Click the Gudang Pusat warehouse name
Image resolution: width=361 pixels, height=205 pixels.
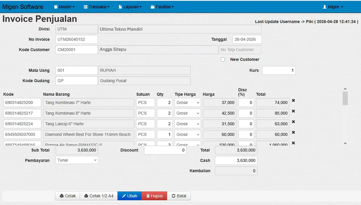pos(144,81)
